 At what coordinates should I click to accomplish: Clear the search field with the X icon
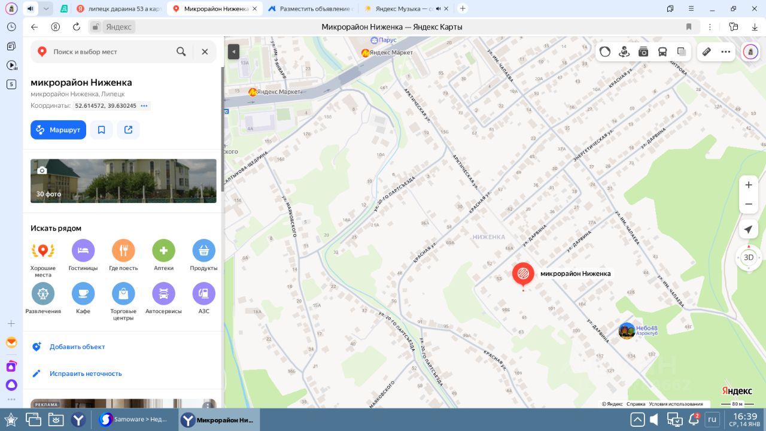[x=205, y=52]
